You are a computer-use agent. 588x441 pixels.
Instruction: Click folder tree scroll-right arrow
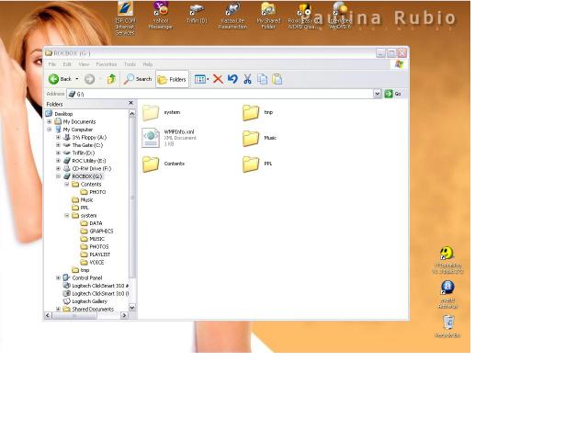(x=125, y=316)
